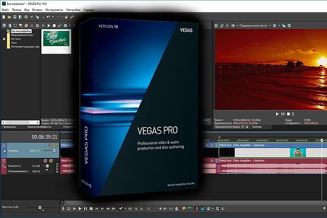This screenshot has width=327, height=218.
Task: Click the timecode display 00:06:39:21
Action: coord(45,137)
